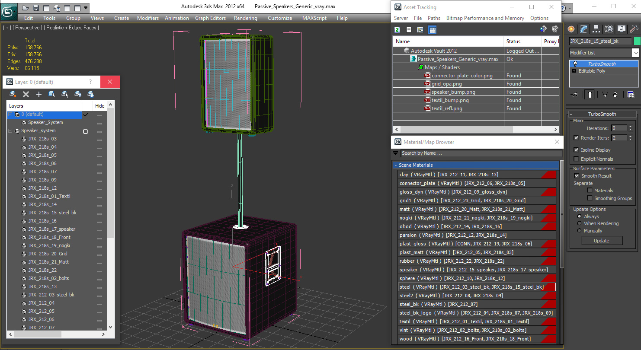Open the quick access toolbar dropdown arrow
The height and width of the screenshot is (350, 641).
[x=86, y=8]
